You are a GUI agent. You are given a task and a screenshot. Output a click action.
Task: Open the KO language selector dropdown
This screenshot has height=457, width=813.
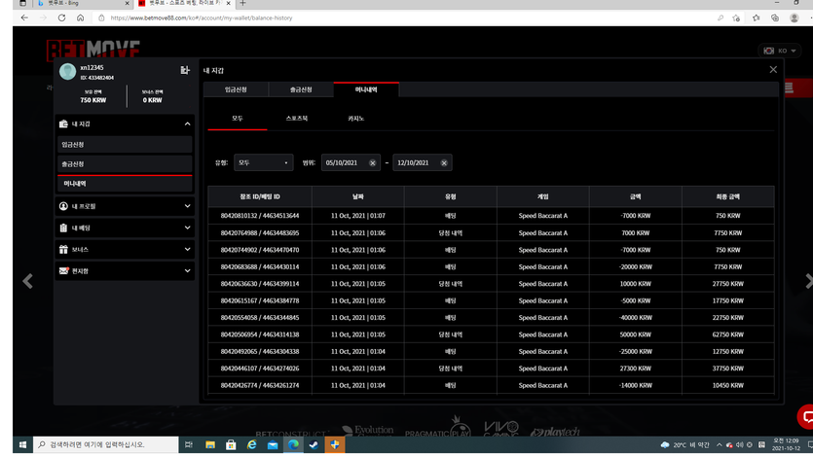pyautogui.click(x=779, y=51)
